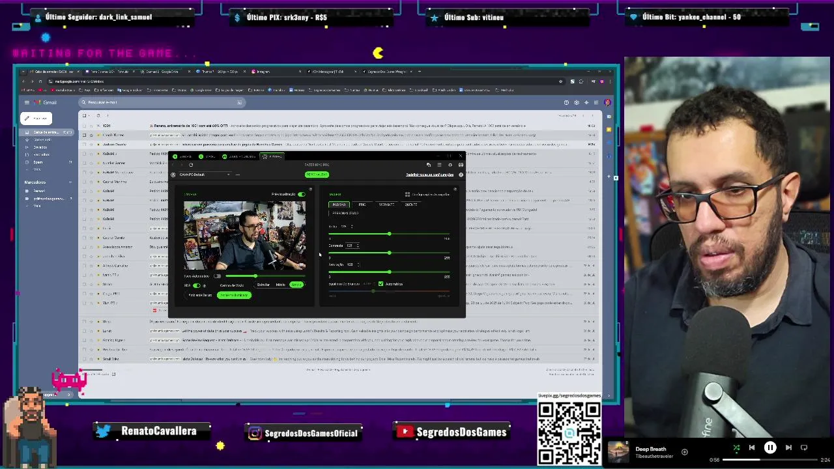The height and width of the screenshot is (469, 834).
Task: Open Gmail support help icon
Action: [566, 102]
